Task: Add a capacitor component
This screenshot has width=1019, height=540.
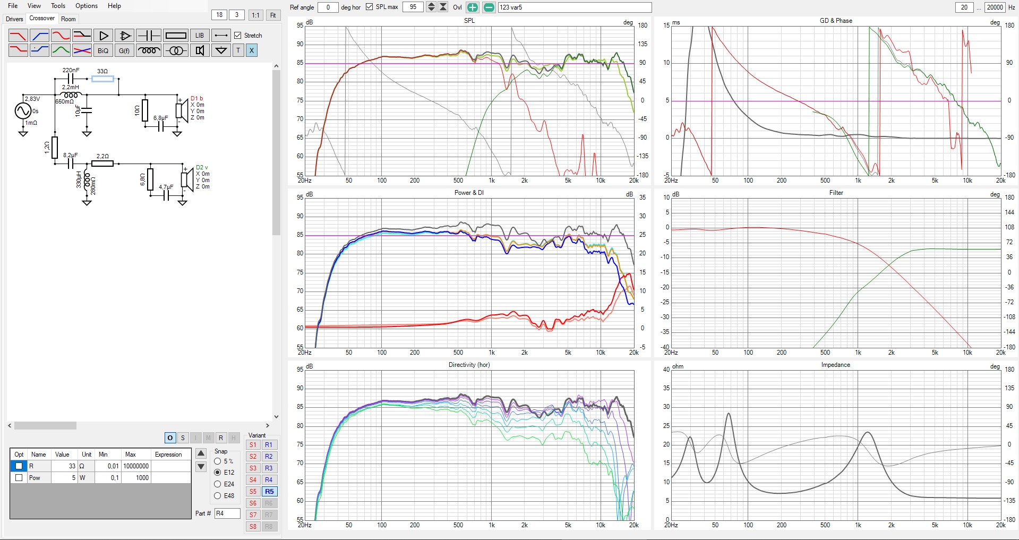Action: (149, 36)
